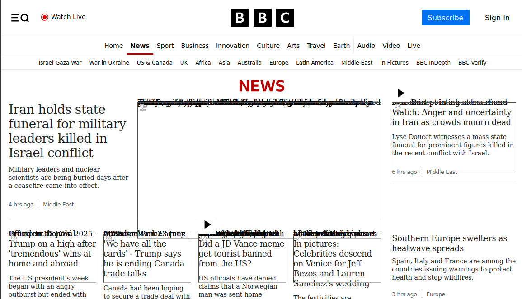The height and width of the screenshot is (299, 522).
Task: Navigate to the Innovation section
Action: 233,46
